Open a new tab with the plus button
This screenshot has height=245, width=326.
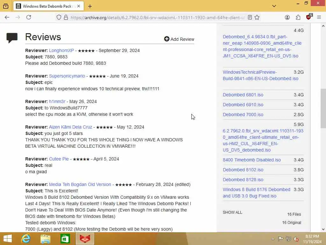90,6
